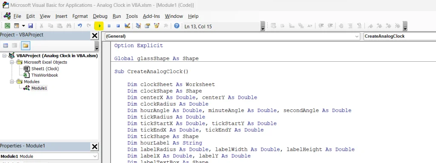Click the Paste clipboard icon
436x163 pixels.
point(60,26)
